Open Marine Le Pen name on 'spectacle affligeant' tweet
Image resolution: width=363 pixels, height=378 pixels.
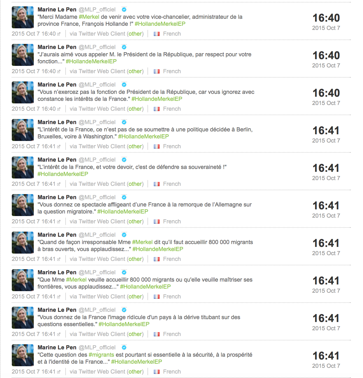(x=57, y=197)
